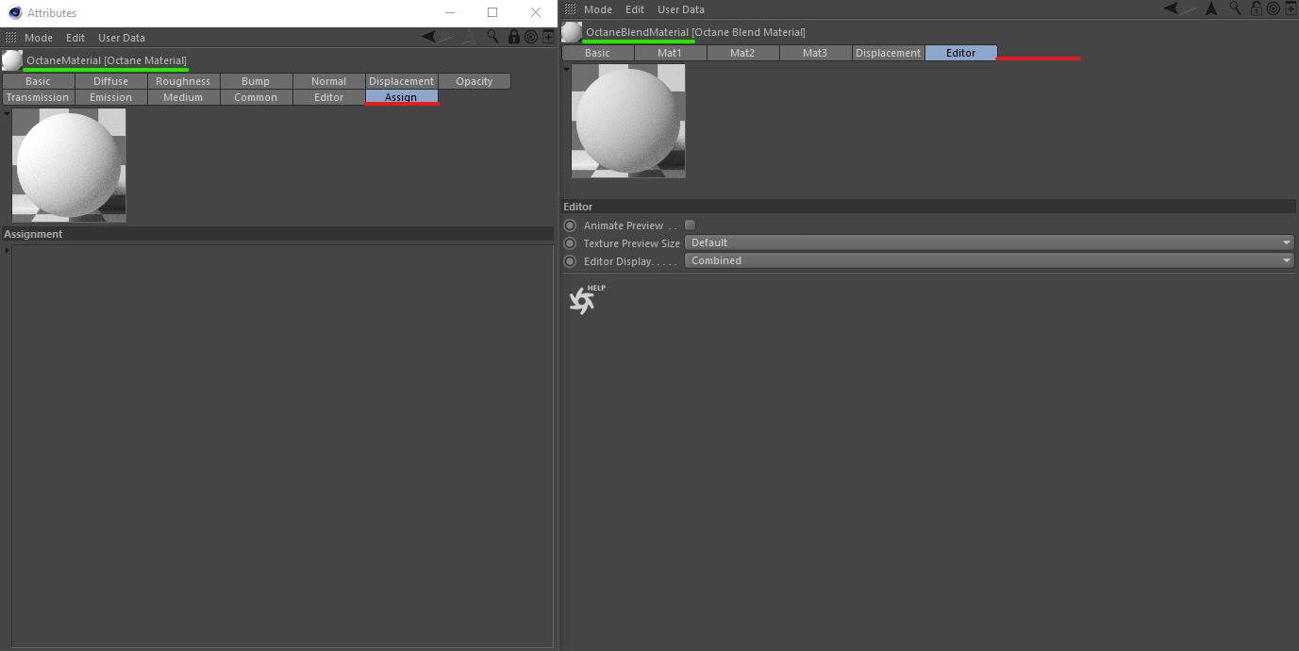Image resolution: width=1299 pixels, height=651 pixels.
Task: Open User Data menu in right panel
Action: coord(681,9)
